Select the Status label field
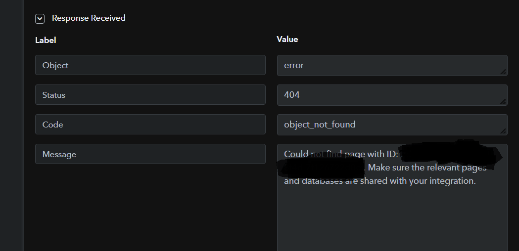Viewport: 519px width, 251px height. [x=150, y=95]
